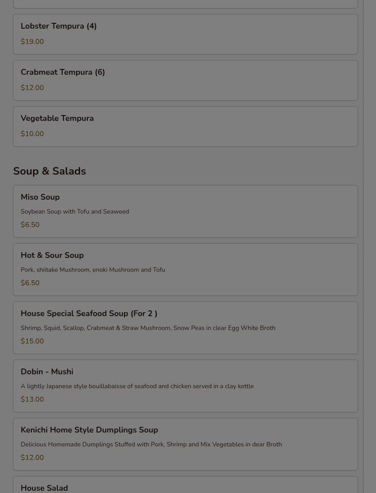The height and width of the screenshot is (493, 376).
Task: Click the $19.00 Lobster Tempura price
Action: coord(32,42)
